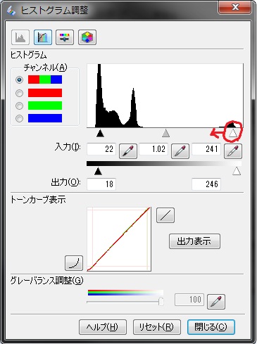Select the RGB combined channel
257x344 pixels.
click(x=19, y=79)
